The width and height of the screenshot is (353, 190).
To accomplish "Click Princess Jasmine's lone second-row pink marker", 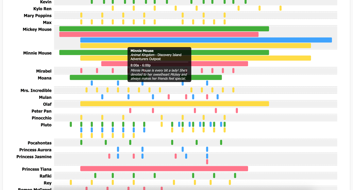I will tap(207, 162).
